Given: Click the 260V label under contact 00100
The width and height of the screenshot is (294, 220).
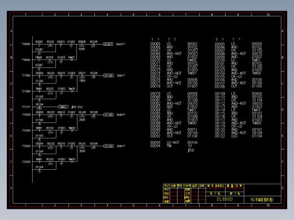Looking at the screenshot, I should click(83, 120).
